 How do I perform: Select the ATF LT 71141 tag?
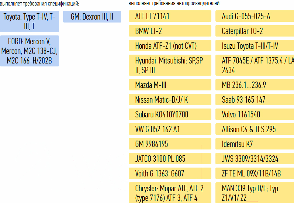(x=170, y=16)
